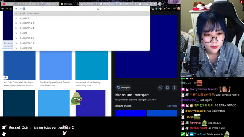Click the safe-staffing.co.uk source text
Screen dimensions: 244x137
(83, 86)
